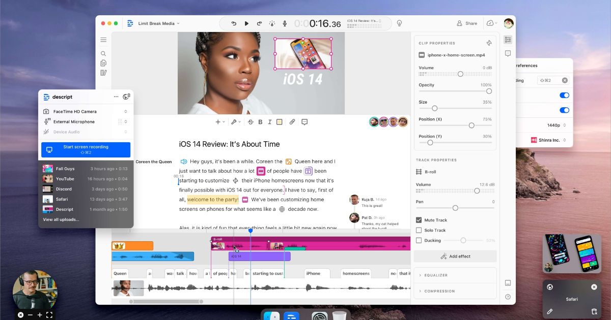
Task: Delete the Safari card with trash icon
Action: (x=594, y=311)
